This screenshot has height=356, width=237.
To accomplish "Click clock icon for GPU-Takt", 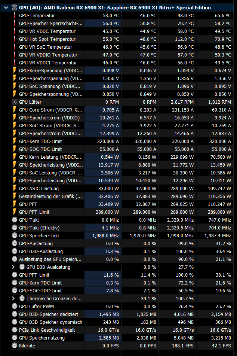I will tap(15, 220).
